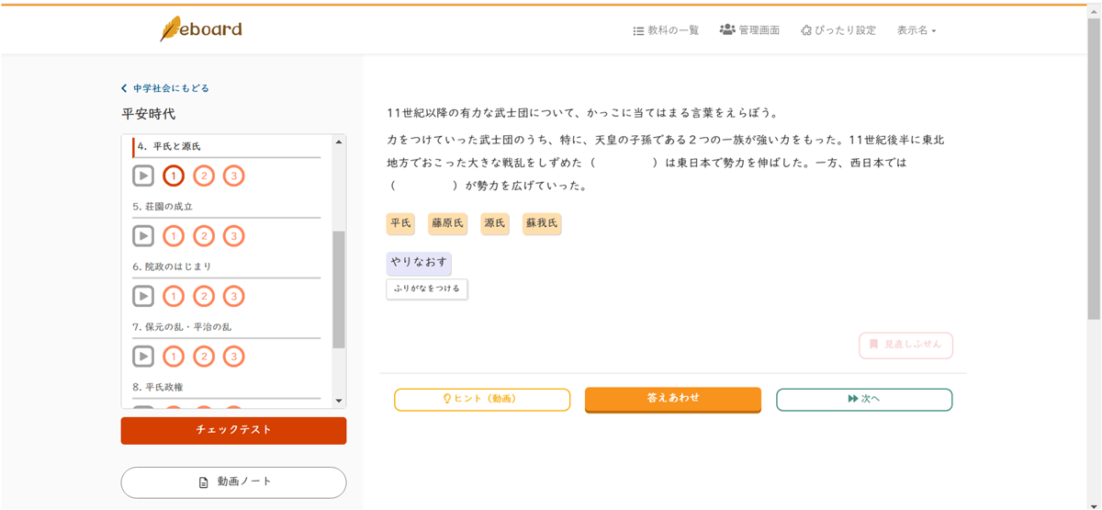Open 教科の一覧 in top navigation
The width and height of the screenshot is (1102, 510).
tap(666, 30)
